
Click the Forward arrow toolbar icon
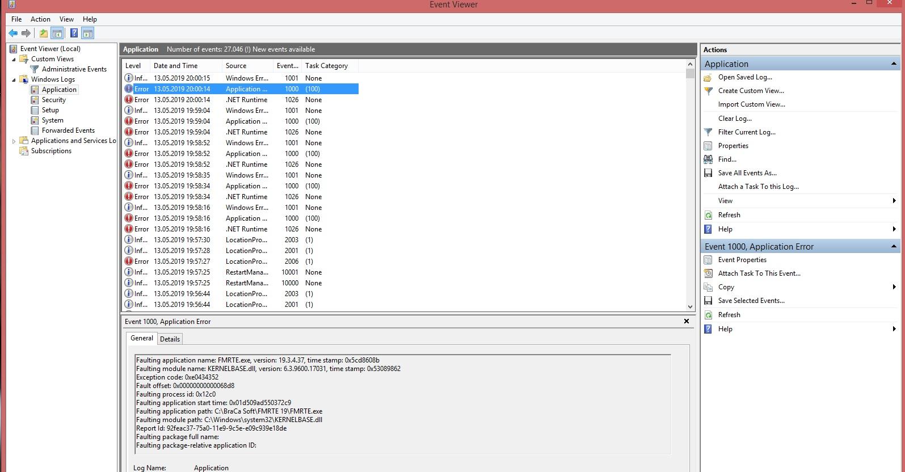[x=26, y=33]
